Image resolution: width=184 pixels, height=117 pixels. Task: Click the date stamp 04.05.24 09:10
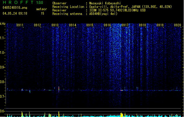(15, 13)
